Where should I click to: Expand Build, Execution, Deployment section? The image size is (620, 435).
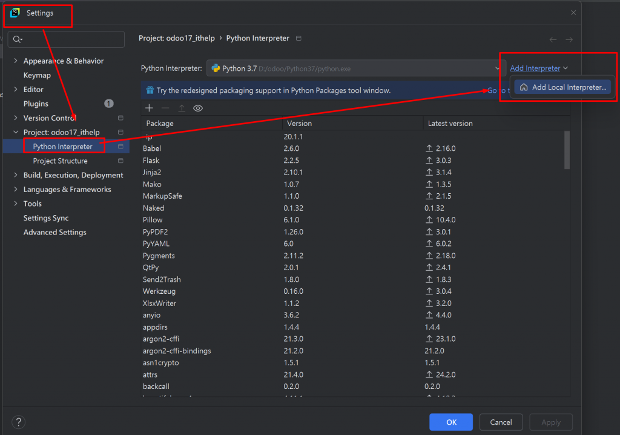15,174
